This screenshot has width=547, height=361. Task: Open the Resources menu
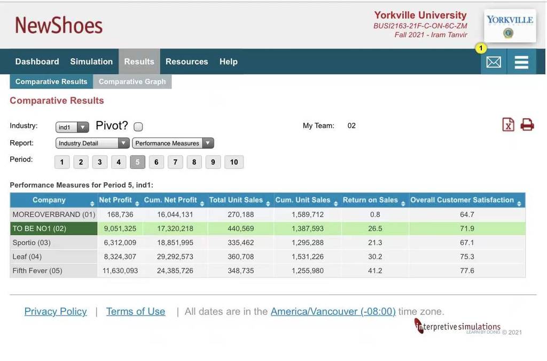[x=186, y=62]
